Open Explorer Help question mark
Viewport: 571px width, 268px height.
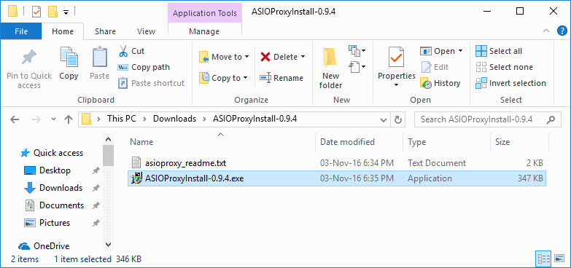562,31
